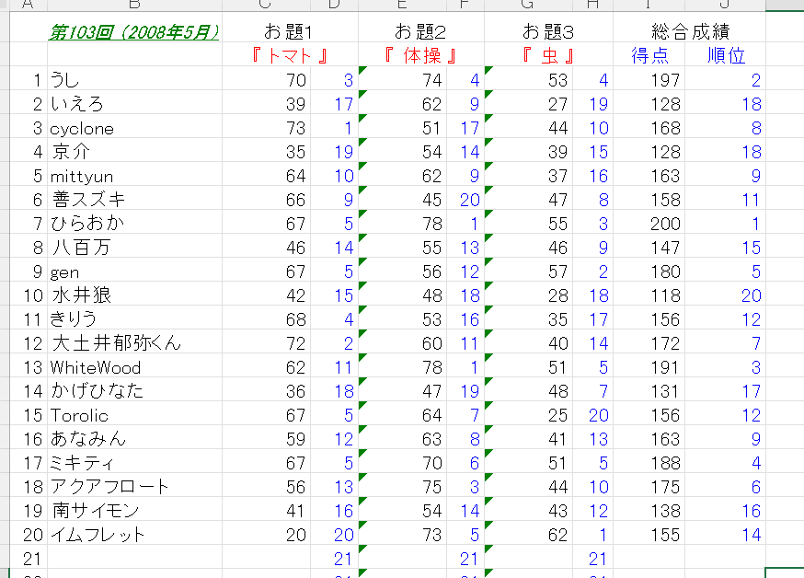Image resolution: width=804 pixels, height=578 pixels.
Task: Select the name cell いえろ
Action: click(134, 104)
